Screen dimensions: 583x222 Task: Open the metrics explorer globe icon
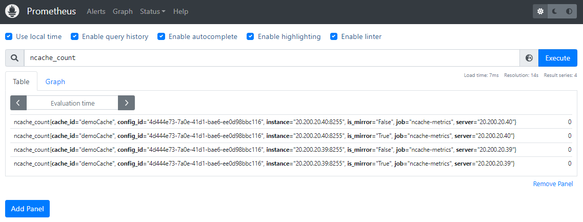point(529,58)
